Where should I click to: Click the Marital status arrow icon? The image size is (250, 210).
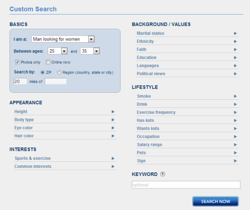pos(235,33)
